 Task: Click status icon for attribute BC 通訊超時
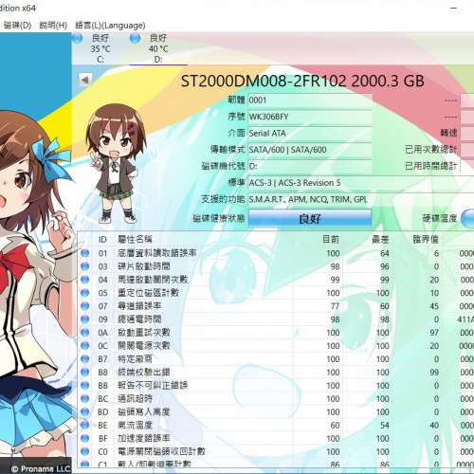click(x=84, y=399)
